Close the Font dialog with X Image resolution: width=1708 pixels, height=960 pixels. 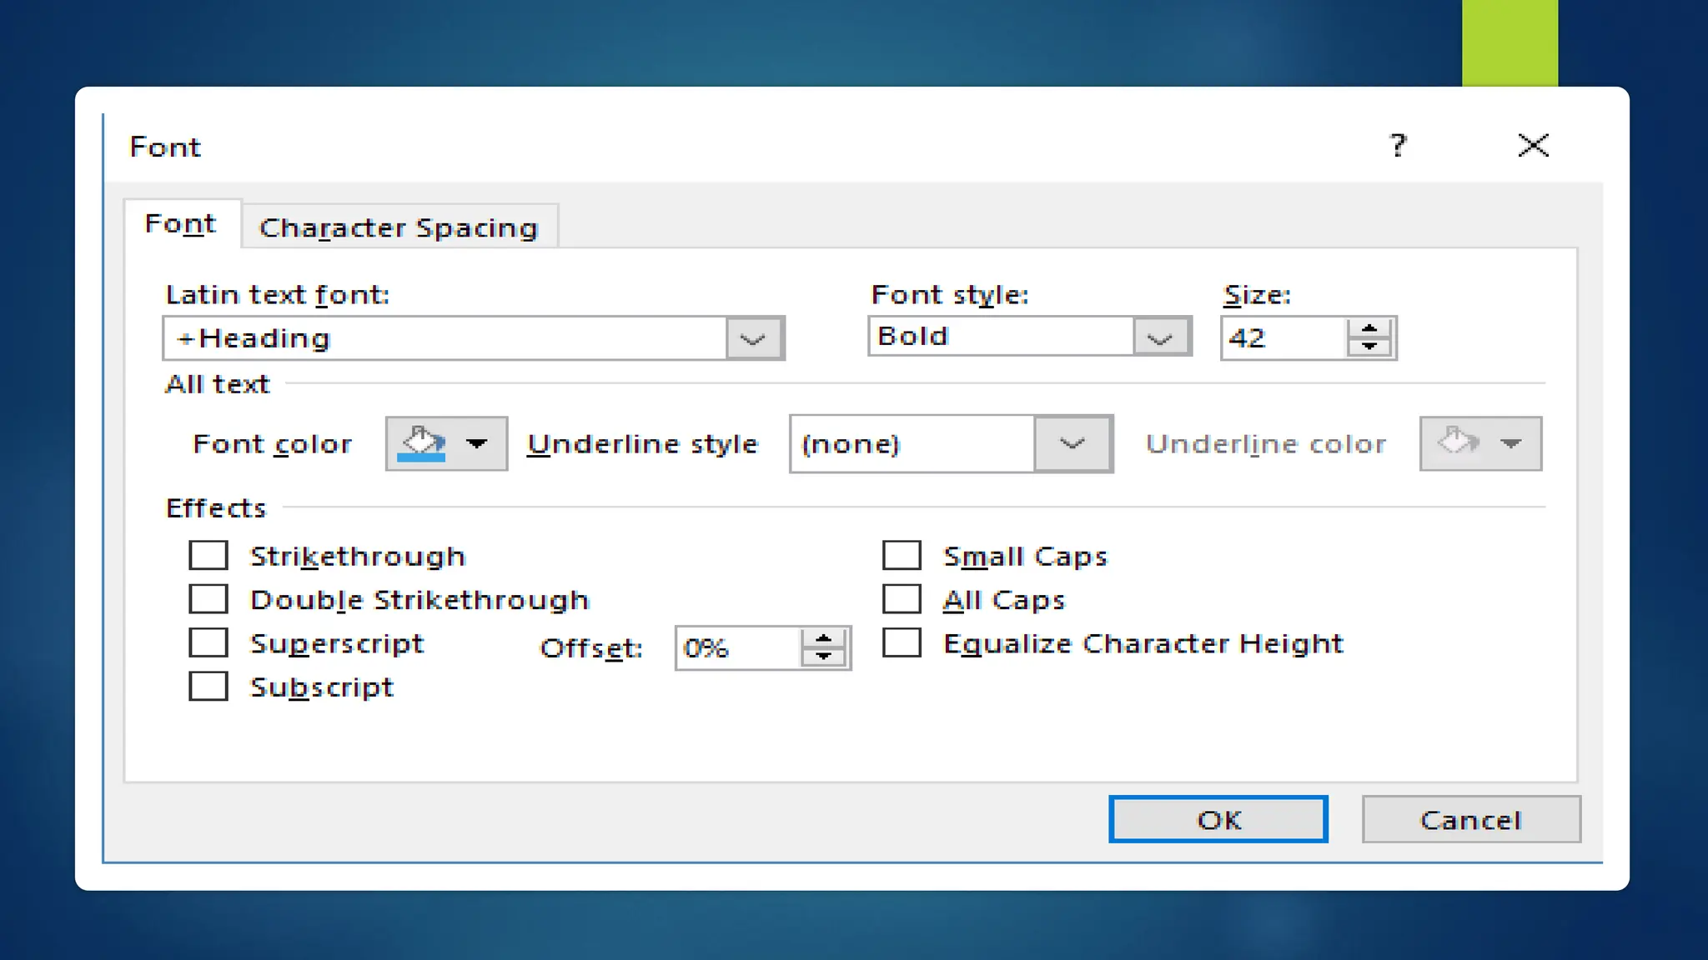1533,146
